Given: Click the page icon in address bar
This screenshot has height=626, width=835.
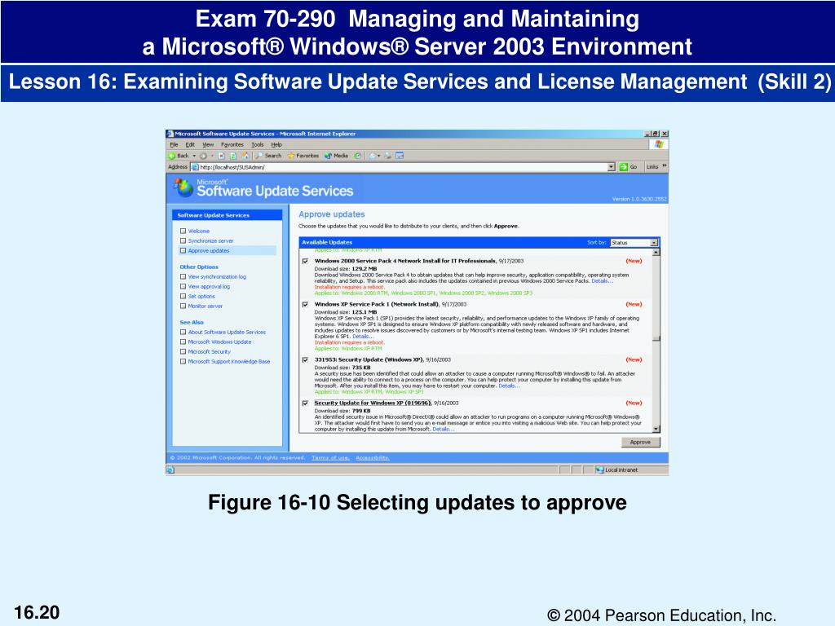Looking at the screenshot, I should coord(196,167).
